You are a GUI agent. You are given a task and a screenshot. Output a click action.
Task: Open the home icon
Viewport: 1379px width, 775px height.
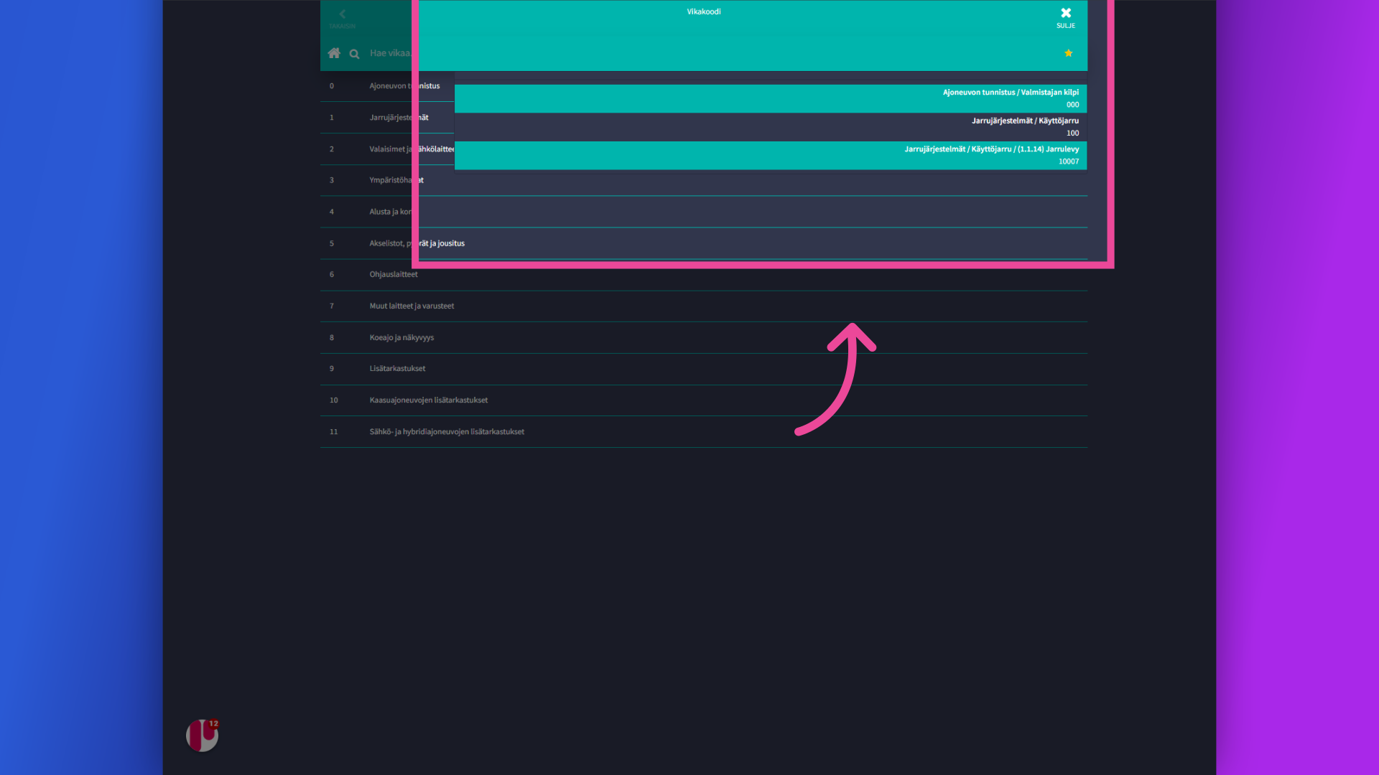pos(334,53)
